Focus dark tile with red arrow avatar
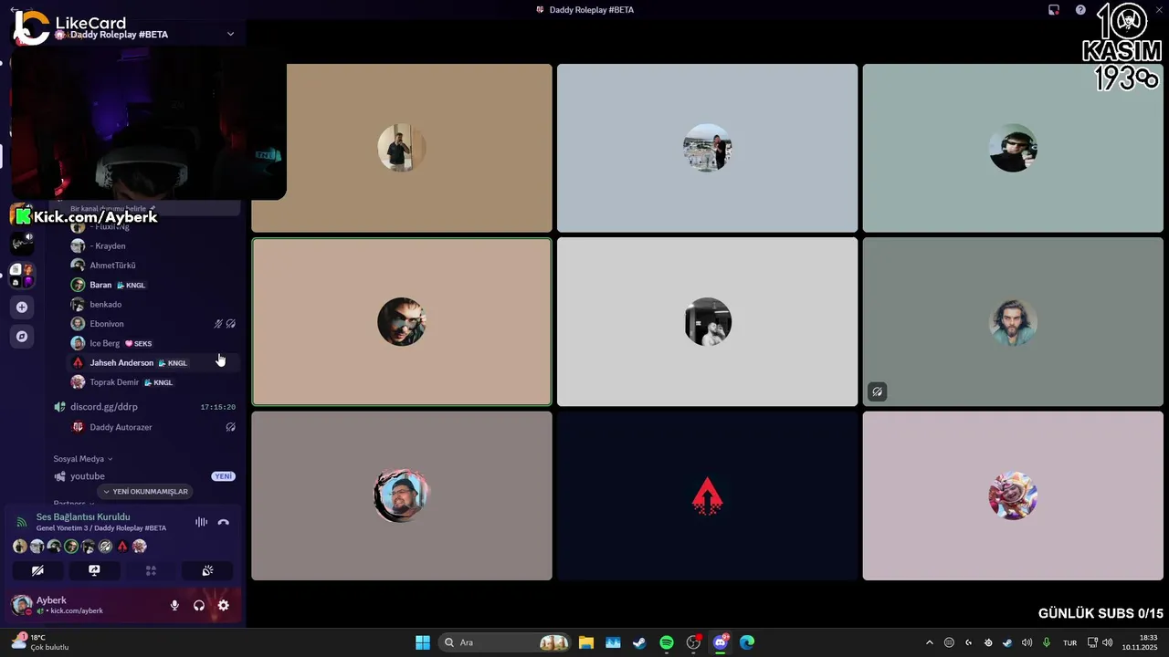The image size is (1169, 657). tap(707, 495)
